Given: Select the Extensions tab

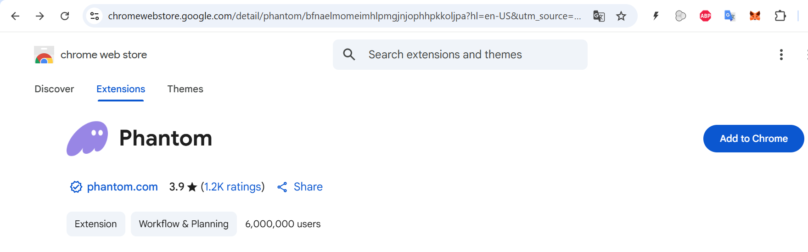Looking at the screenshot, I should tap(121, 89).
